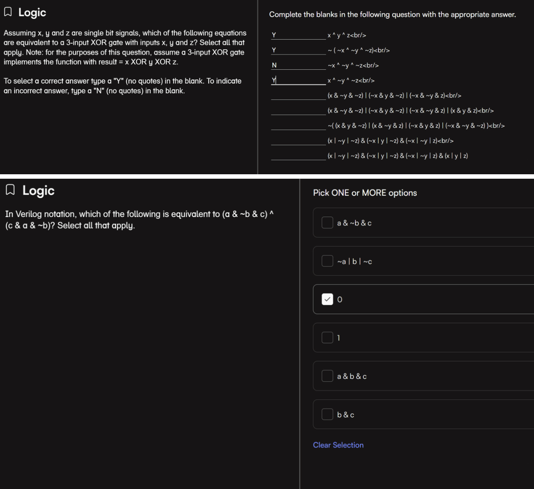The image size is (534, 489).
Task: Click blank for negated sum-of-products expression
Action: point(298,125)
